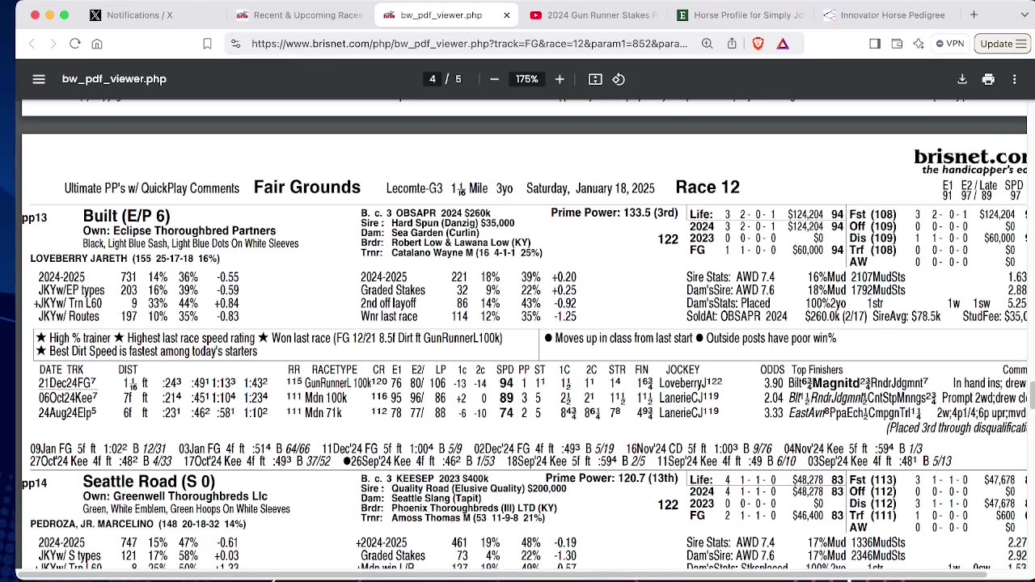Click Moves up in class comment

(x=619, y=338)
